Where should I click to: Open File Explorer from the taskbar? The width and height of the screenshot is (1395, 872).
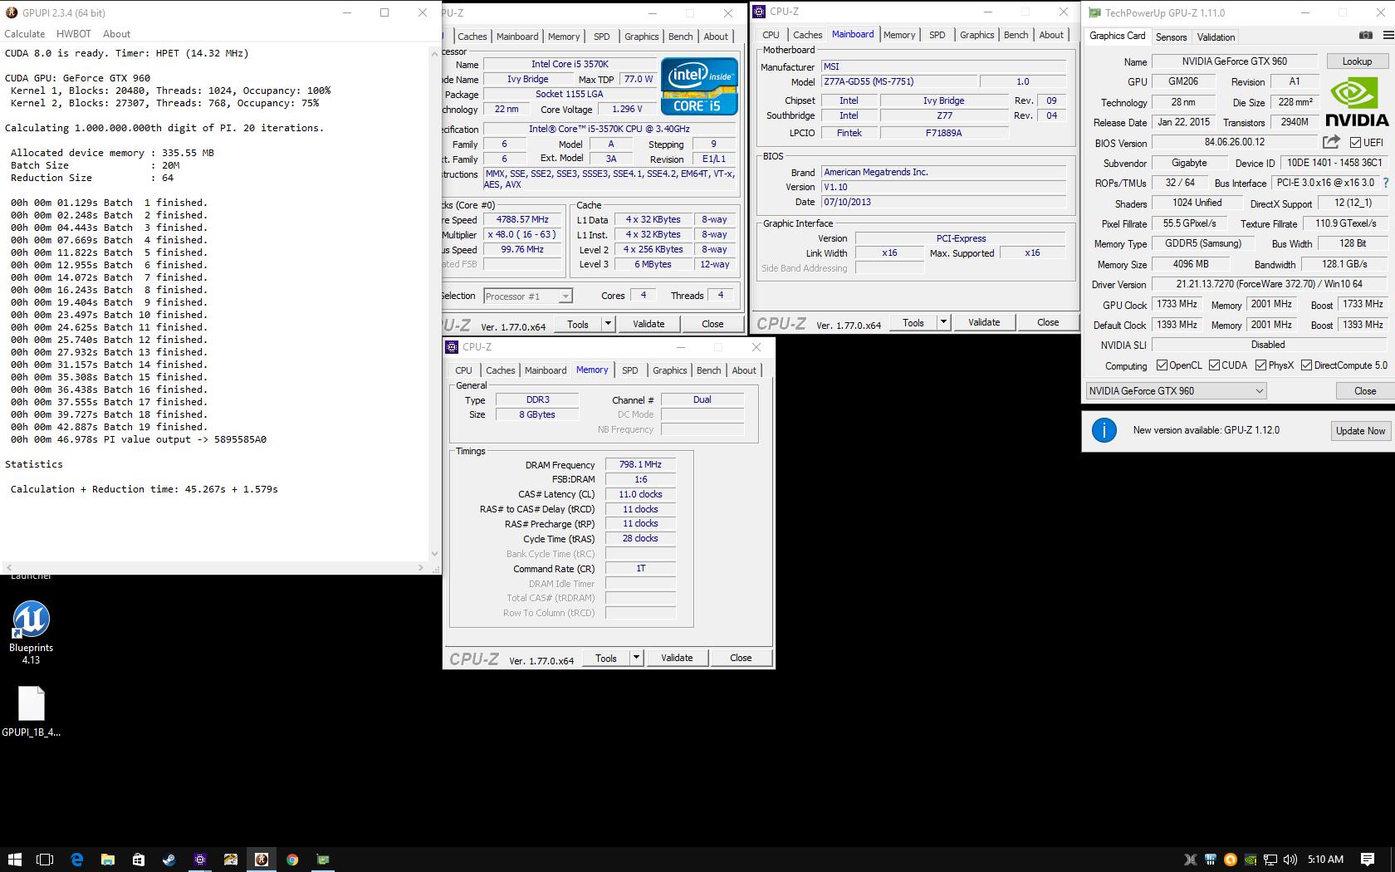(x=107, y=860)
